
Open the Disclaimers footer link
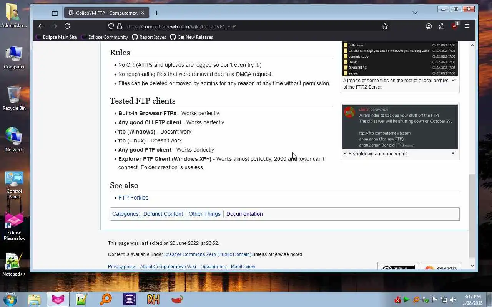pyautogui.click(x=213, y=267)
